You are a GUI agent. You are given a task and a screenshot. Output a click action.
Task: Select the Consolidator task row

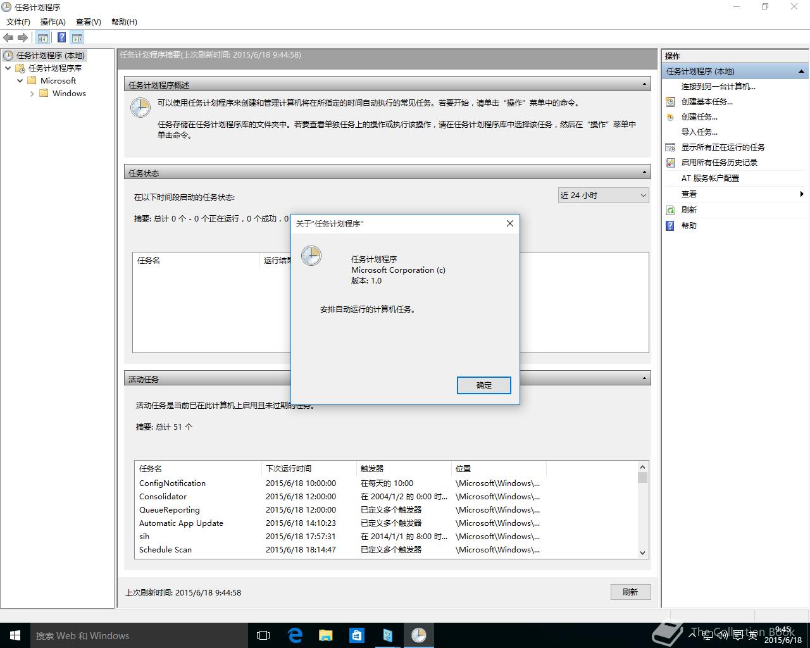[386, 496]
